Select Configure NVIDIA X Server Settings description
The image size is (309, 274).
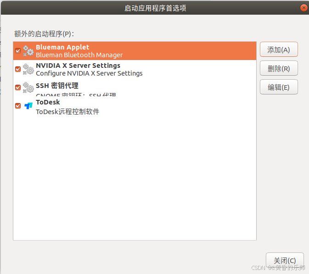coord(89,73)
